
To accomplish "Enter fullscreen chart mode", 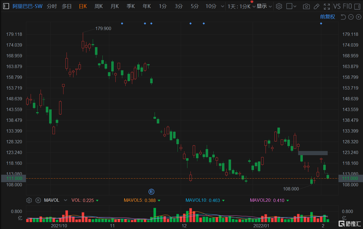I will pos(327,6).
